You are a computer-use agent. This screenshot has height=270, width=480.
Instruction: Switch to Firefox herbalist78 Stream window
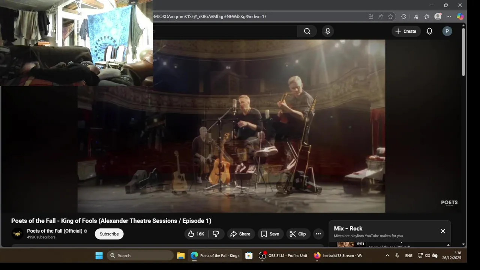tap(338, 256)
